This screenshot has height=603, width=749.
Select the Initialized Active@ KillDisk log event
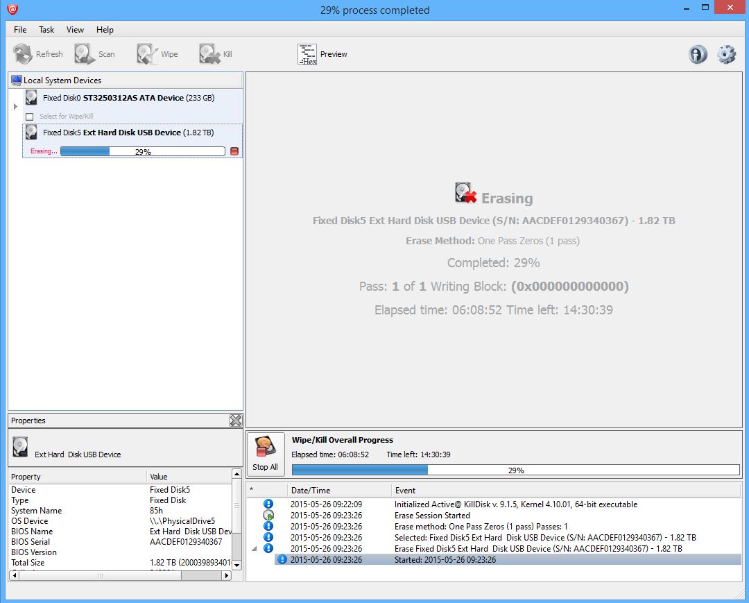[516, 504]
